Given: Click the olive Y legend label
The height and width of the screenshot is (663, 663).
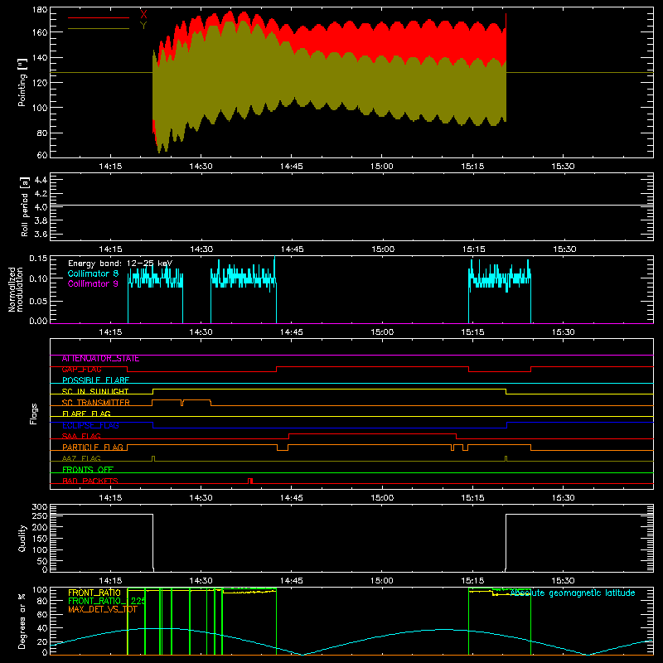Looking at the screenshot, I should point(143,26).
